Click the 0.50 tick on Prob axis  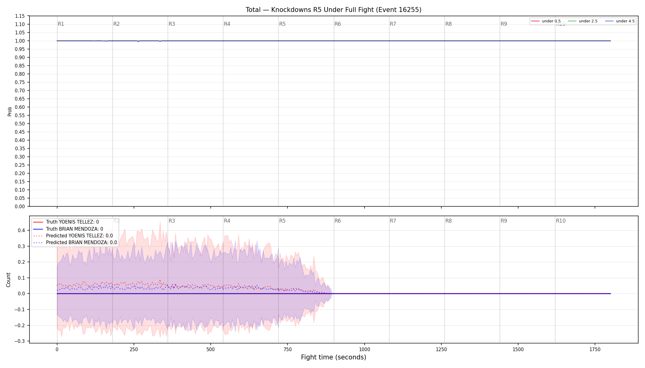pos(20,124)
